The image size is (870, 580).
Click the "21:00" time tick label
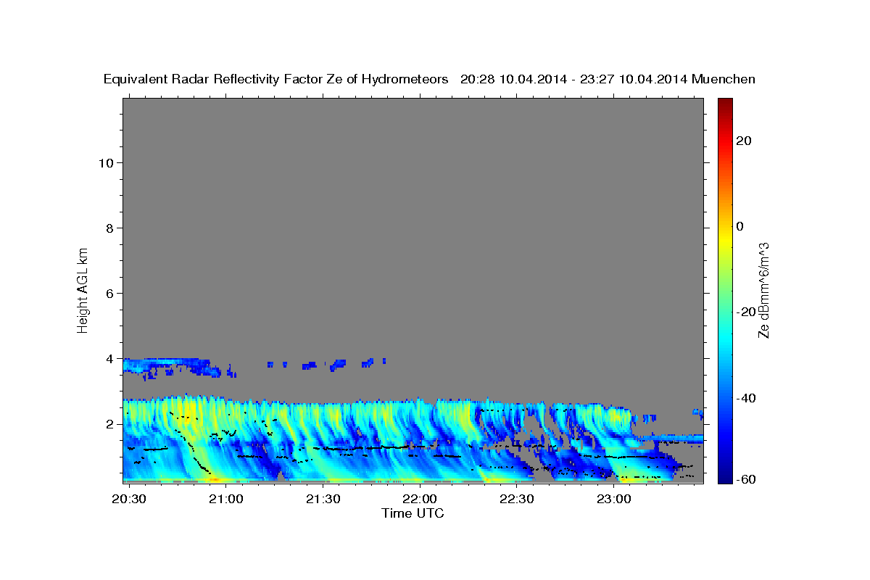[225, 500]
